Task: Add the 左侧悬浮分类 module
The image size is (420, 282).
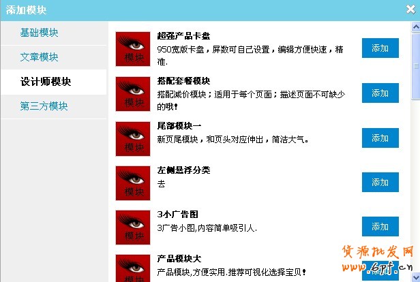Action: pyautogui.click(x=380, y=183)
